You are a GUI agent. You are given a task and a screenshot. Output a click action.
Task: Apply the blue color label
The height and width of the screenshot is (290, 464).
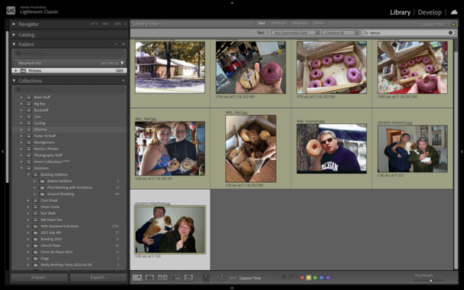[322, 278]
